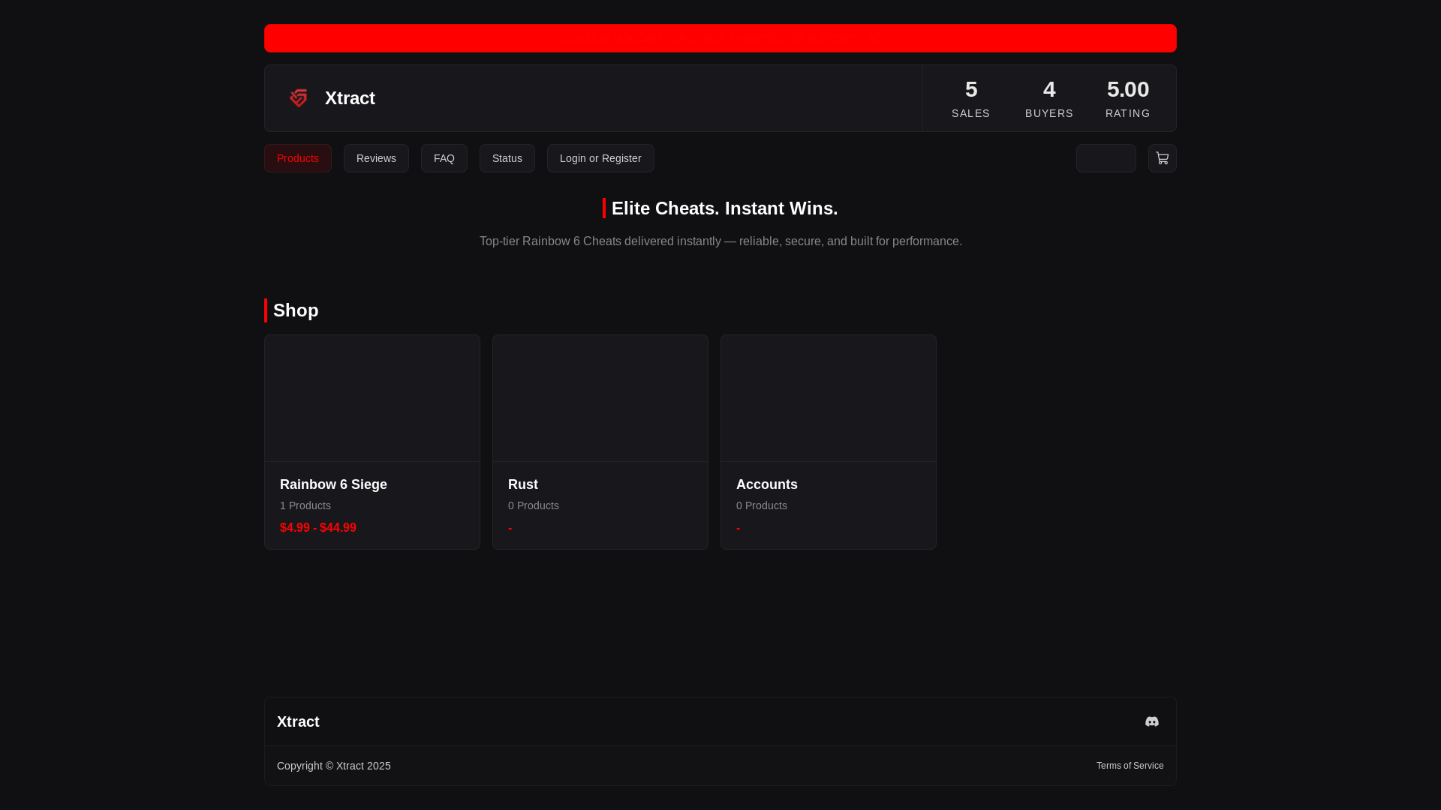Click 'Copyright © Xtract 2025' text
1441x810 pixels.
334,766
